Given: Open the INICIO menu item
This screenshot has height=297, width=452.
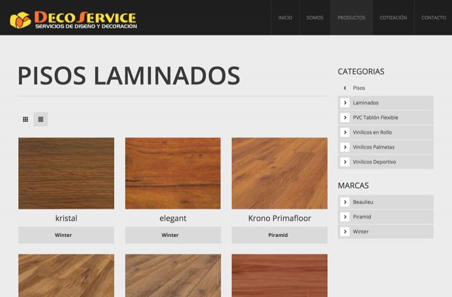Looking at the screenshot, I should pos(285,18).
